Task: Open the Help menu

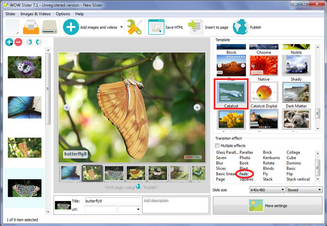Action: (x=80, y=14)
